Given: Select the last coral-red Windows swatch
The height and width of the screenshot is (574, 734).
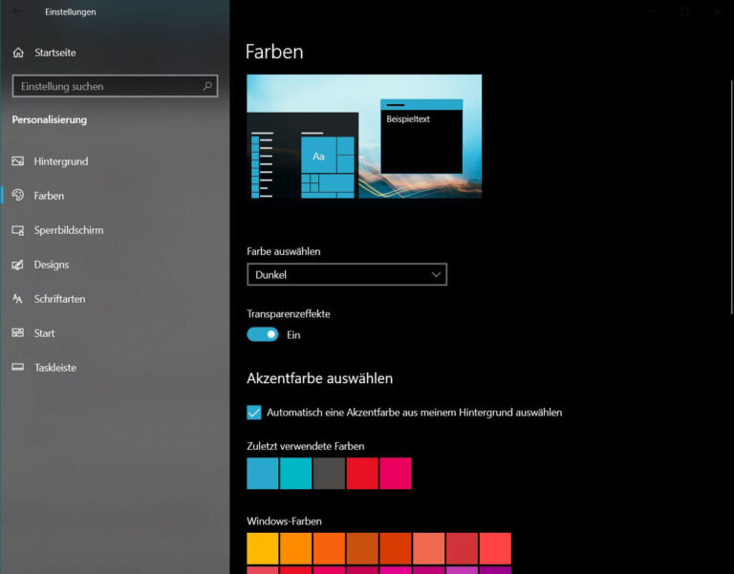Looking at the screenshot, I should pyautogui.click(x=495, y=548).
